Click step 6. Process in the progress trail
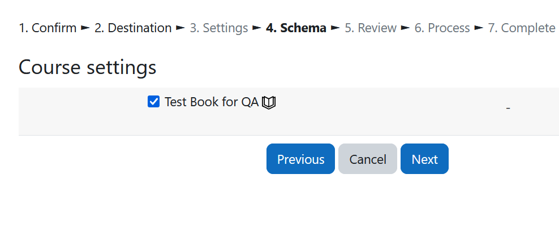 [442, 28]
